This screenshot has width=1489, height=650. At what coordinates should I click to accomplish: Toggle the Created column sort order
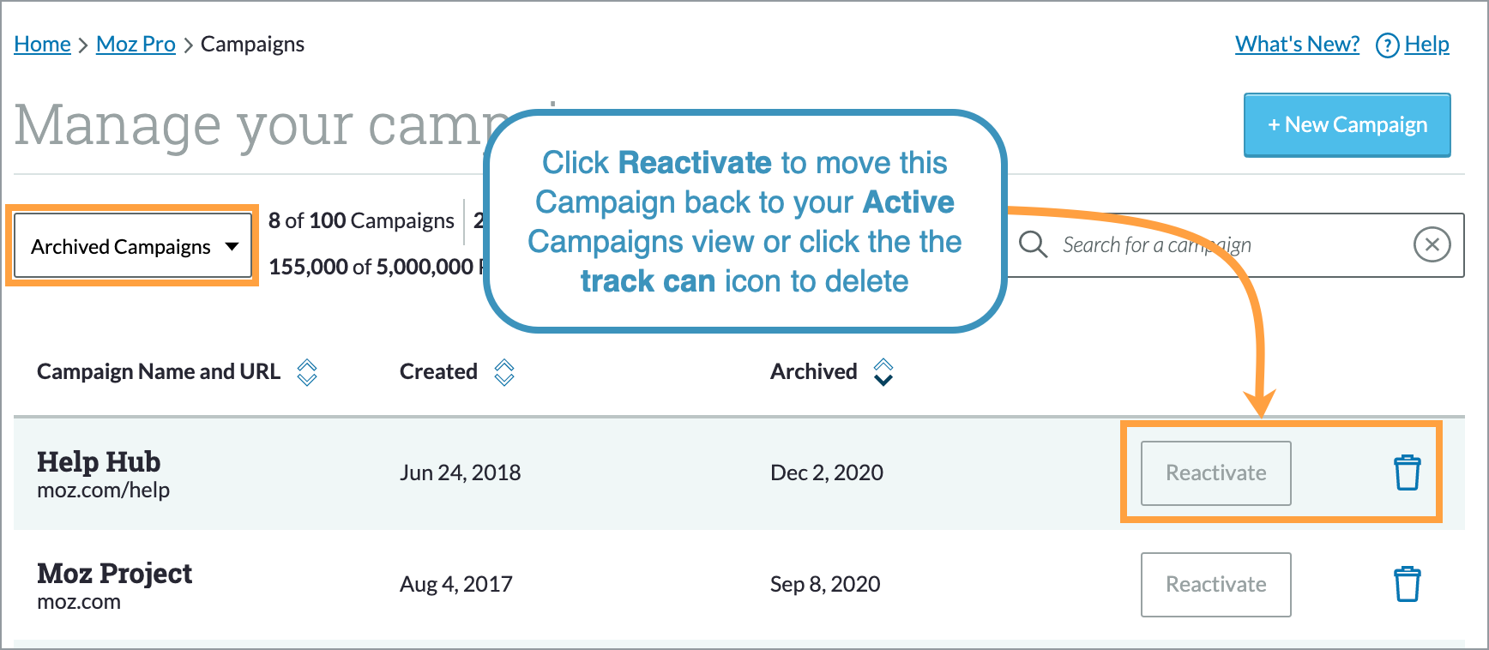point(504,372)
